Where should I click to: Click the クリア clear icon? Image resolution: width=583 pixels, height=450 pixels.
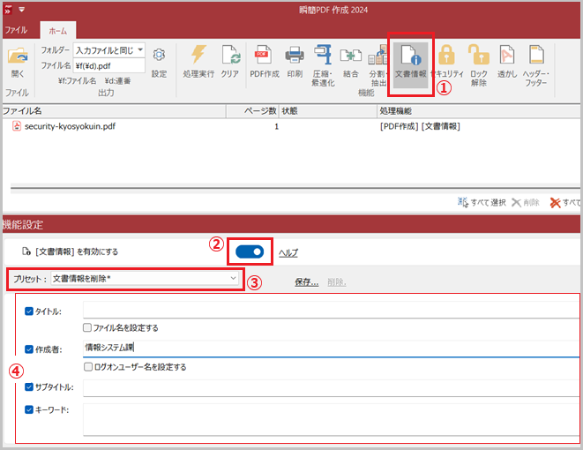230,55
